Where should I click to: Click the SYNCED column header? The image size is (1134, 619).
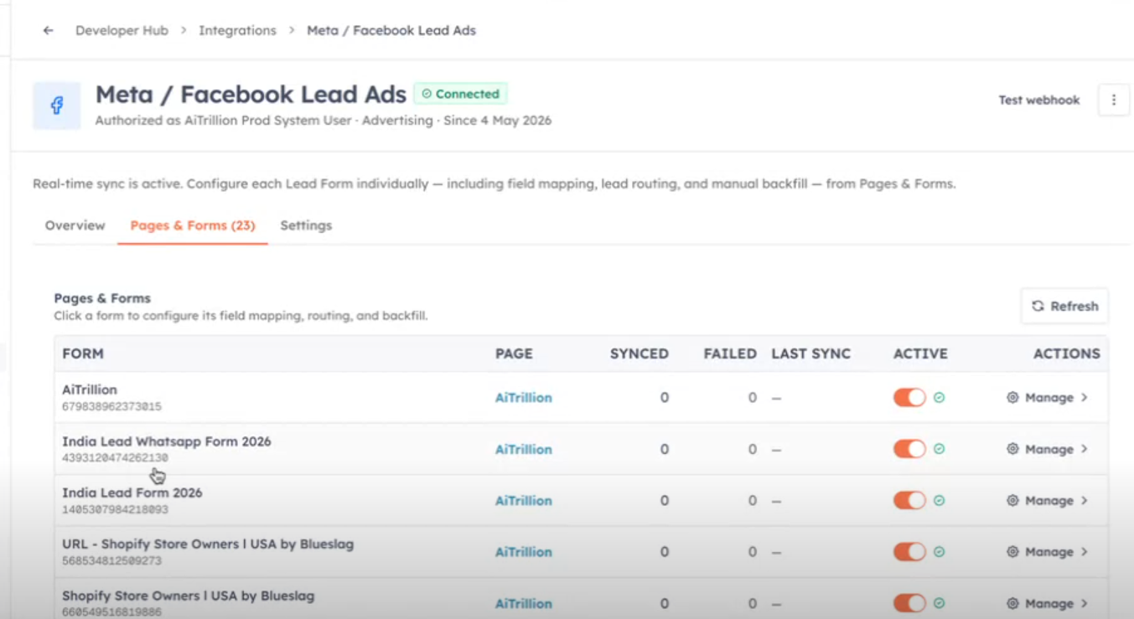tap(639, 353)
